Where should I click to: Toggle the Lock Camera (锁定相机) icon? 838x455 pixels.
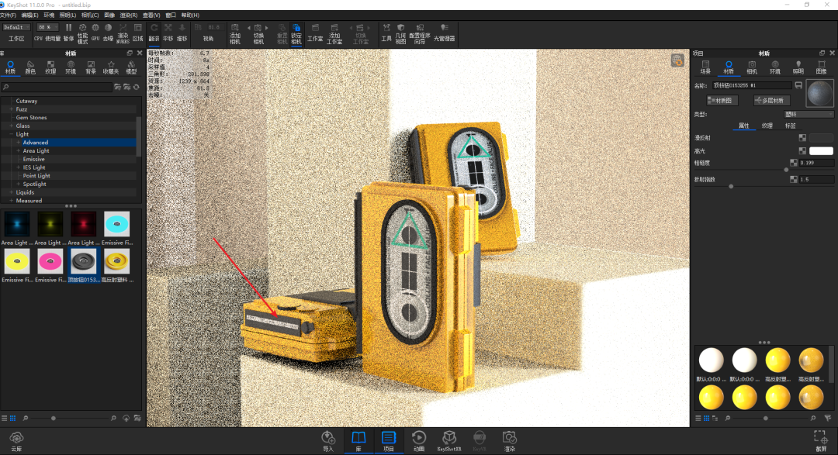tap(296, 30)
